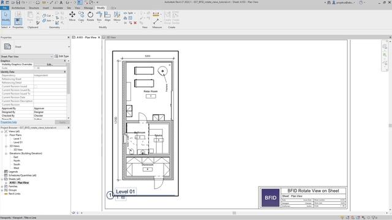392x220 pixels.
Task: Click the Join geometry tool
Action: [47, 20]
